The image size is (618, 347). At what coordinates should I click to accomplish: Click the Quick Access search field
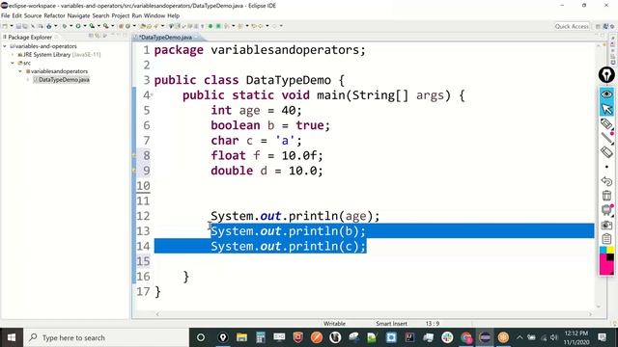(572, 26)
